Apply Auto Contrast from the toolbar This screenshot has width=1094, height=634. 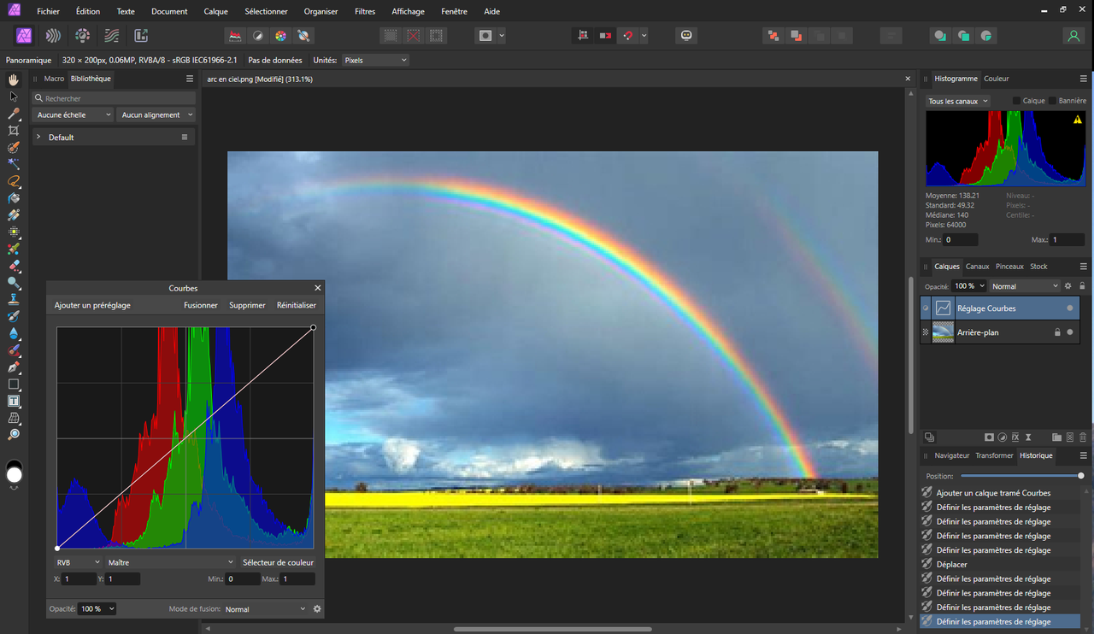(x=257, y=36)
